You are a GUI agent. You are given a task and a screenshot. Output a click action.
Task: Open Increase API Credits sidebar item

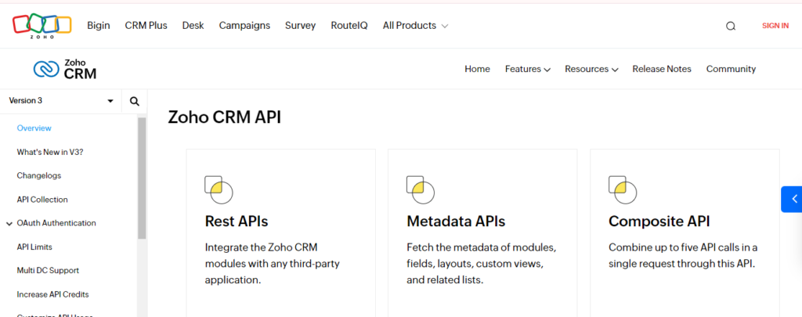(x=52, y=294)
